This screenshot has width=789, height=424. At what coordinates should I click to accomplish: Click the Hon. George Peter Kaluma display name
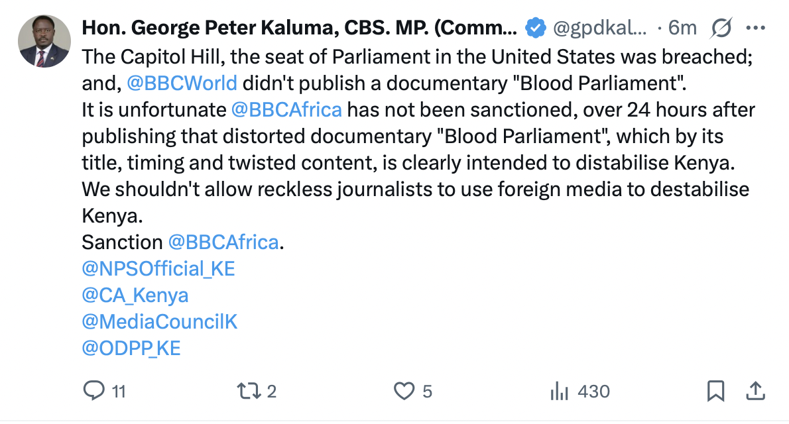(298, 28)
